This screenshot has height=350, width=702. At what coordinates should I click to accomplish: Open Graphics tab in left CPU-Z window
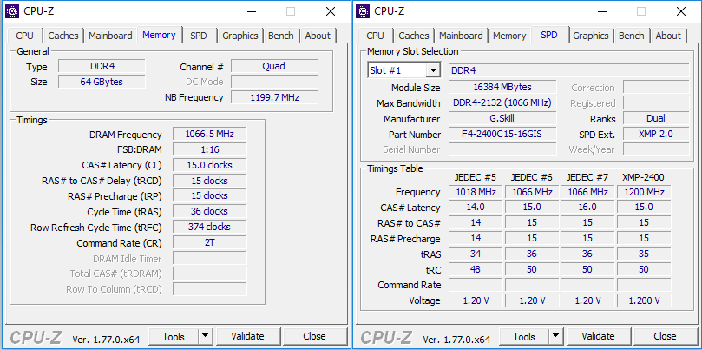[x=240, y=36]
